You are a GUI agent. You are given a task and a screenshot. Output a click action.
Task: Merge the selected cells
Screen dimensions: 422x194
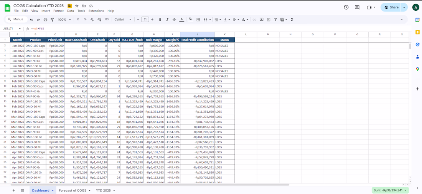(205, 20)
